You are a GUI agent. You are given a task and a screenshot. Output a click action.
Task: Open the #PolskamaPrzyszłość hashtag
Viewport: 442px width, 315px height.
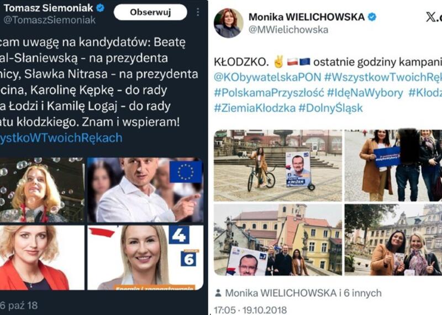[269, 93]
